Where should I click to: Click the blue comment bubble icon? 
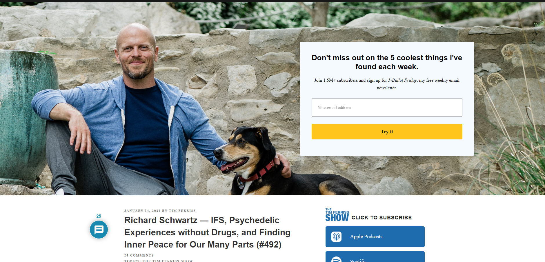(99, 230)
